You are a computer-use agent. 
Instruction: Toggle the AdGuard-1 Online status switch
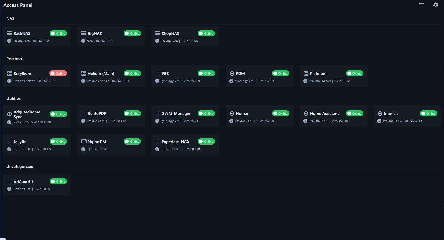click(58, 181)
